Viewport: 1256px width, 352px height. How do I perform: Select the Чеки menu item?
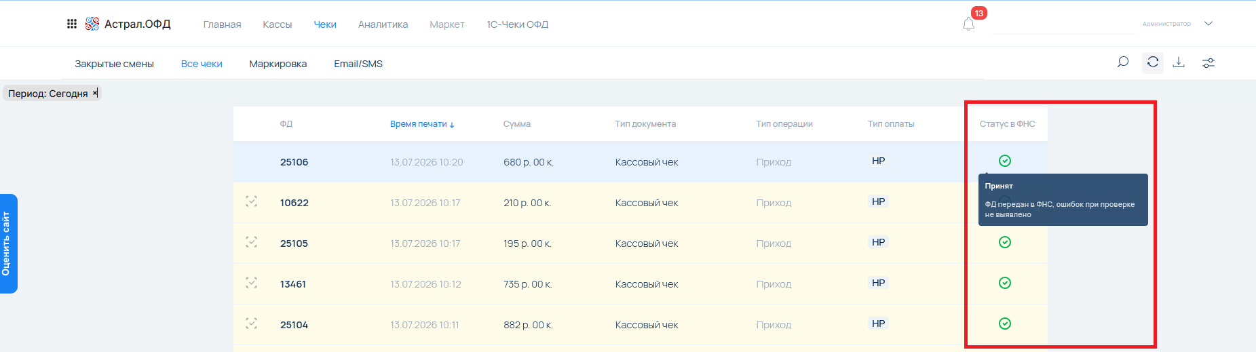point(325,24)
